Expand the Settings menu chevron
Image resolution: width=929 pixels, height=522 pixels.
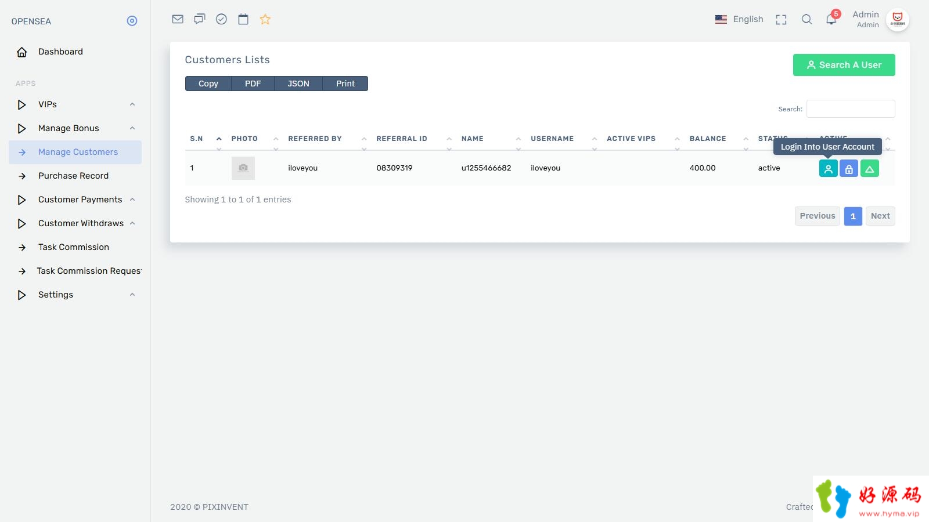[x=132, y=295]
